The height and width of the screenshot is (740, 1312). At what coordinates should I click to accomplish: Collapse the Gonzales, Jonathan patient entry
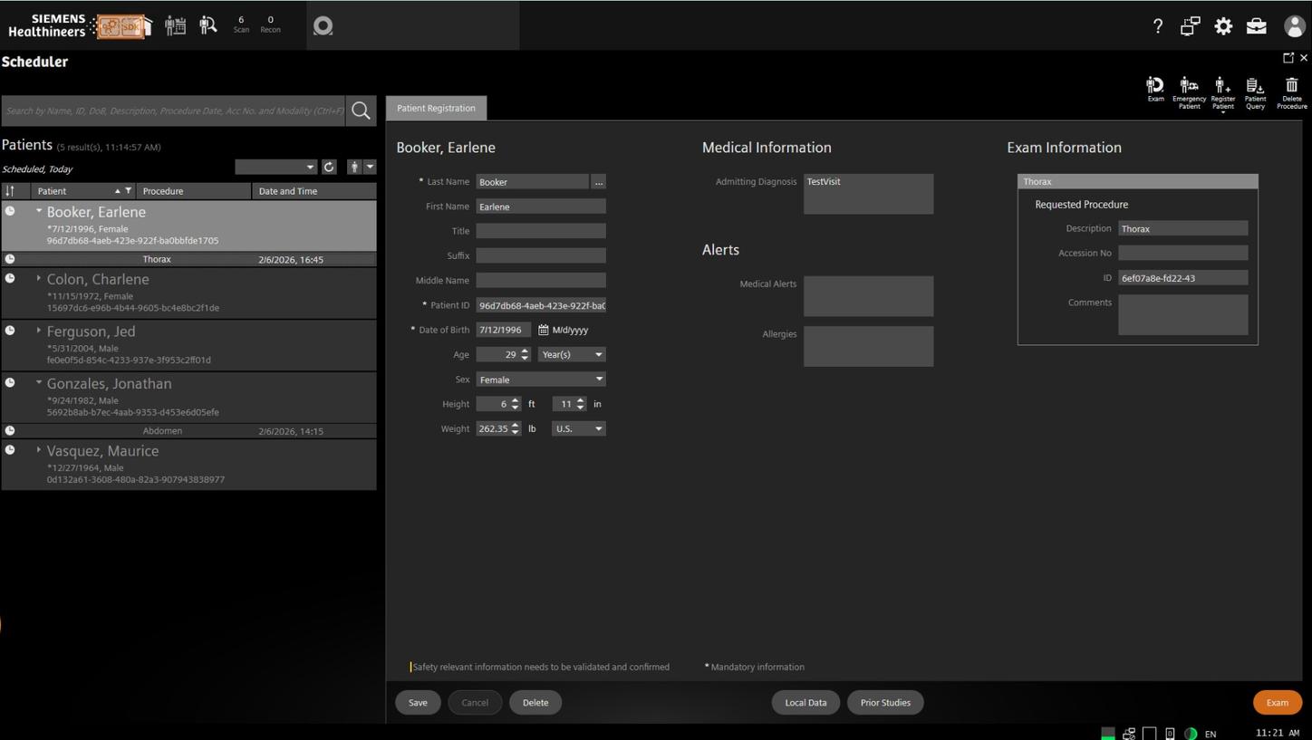(38, 383)
